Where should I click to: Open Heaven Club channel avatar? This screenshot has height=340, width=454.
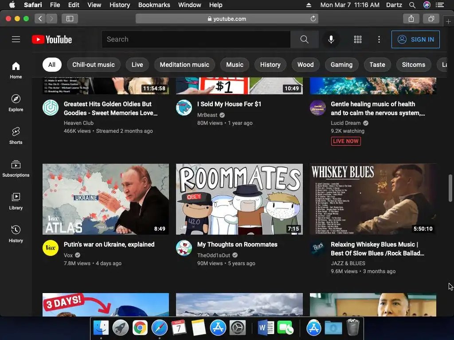pos(51,108)
